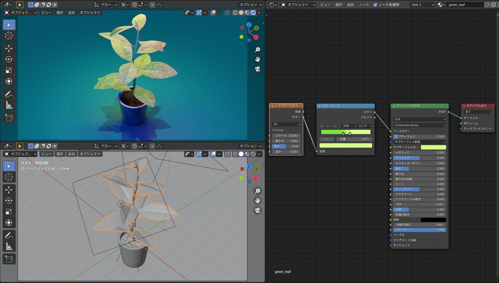
Task: Open オプション dropdown in top viewport
Action: [x=251, y=5]
